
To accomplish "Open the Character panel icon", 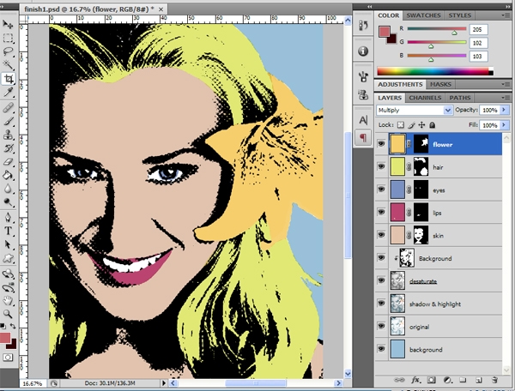I will tap(363, 120).
